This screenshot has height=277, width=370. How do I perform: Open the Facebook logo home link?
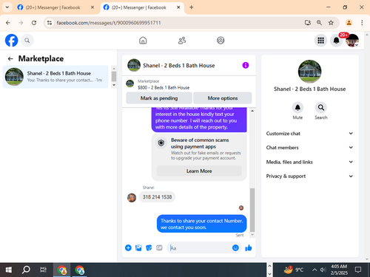point(11,41)
